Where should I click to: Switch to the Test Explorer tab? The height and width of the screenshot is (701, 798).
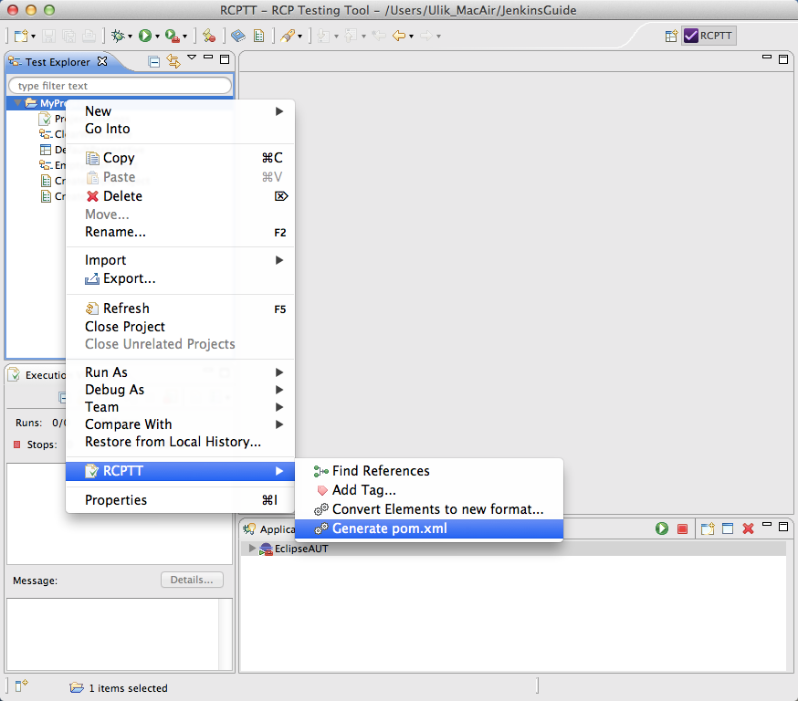[58, 61]
